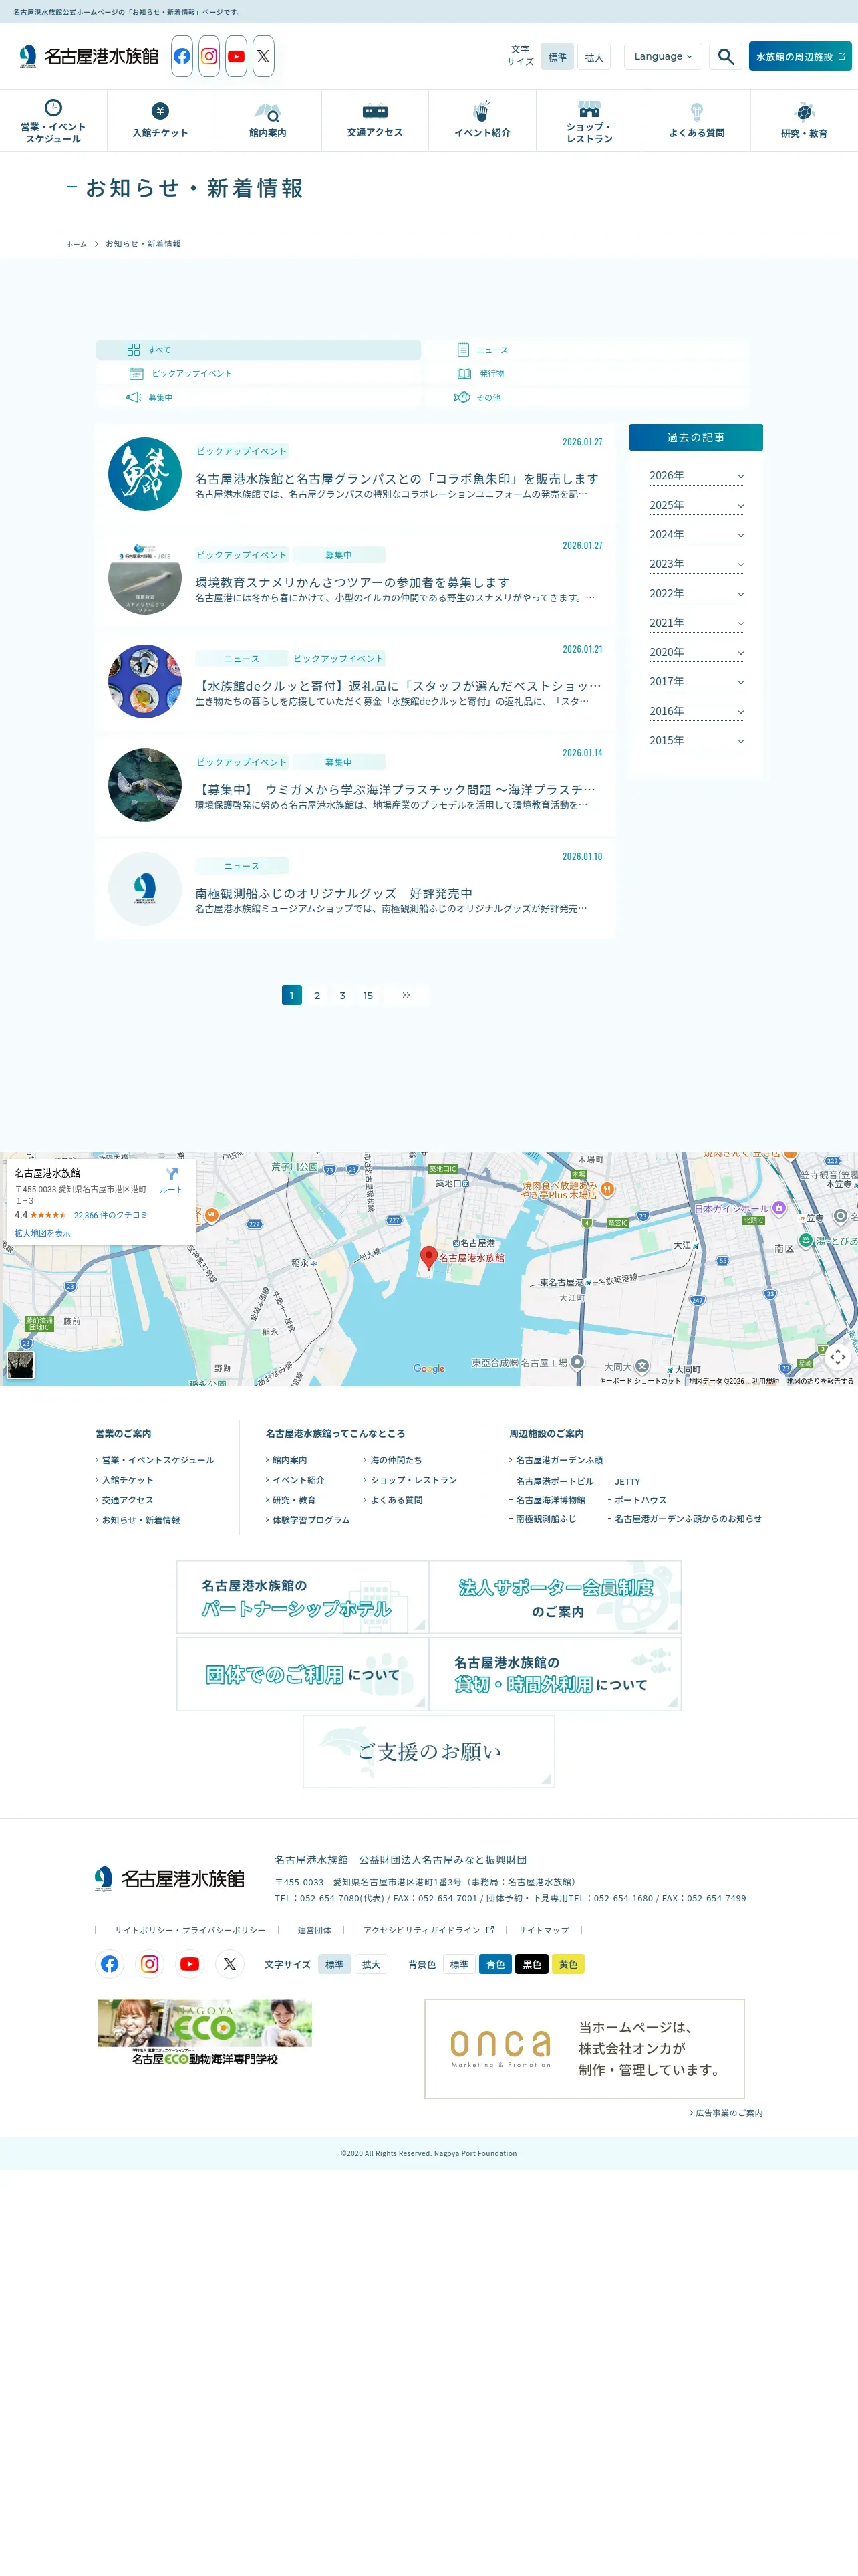Open 南極観測船ふじのオリジナルグッズ article title
Viewport: 858px width, 2576px height.
click(333, 893)
